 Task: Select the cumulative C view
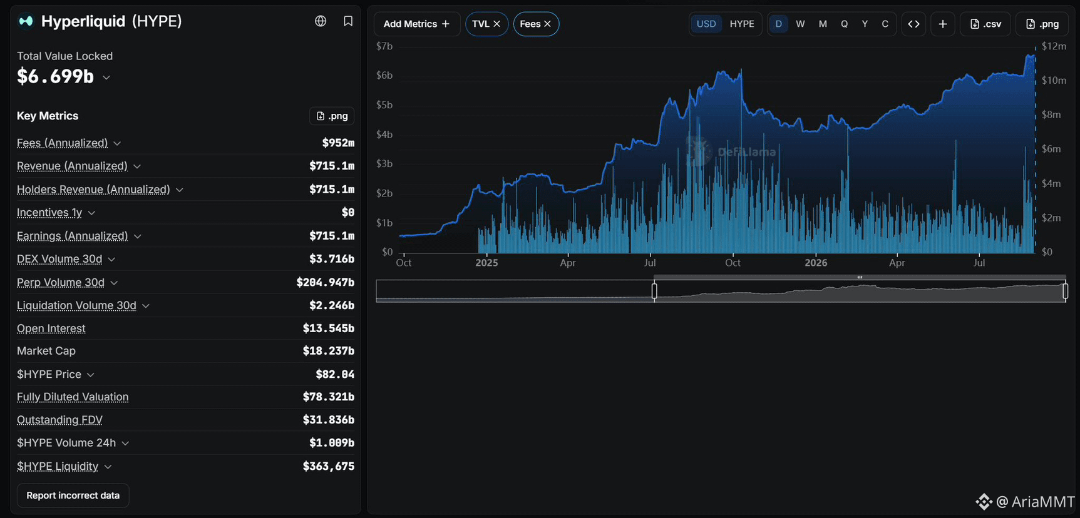click(885, 24)
